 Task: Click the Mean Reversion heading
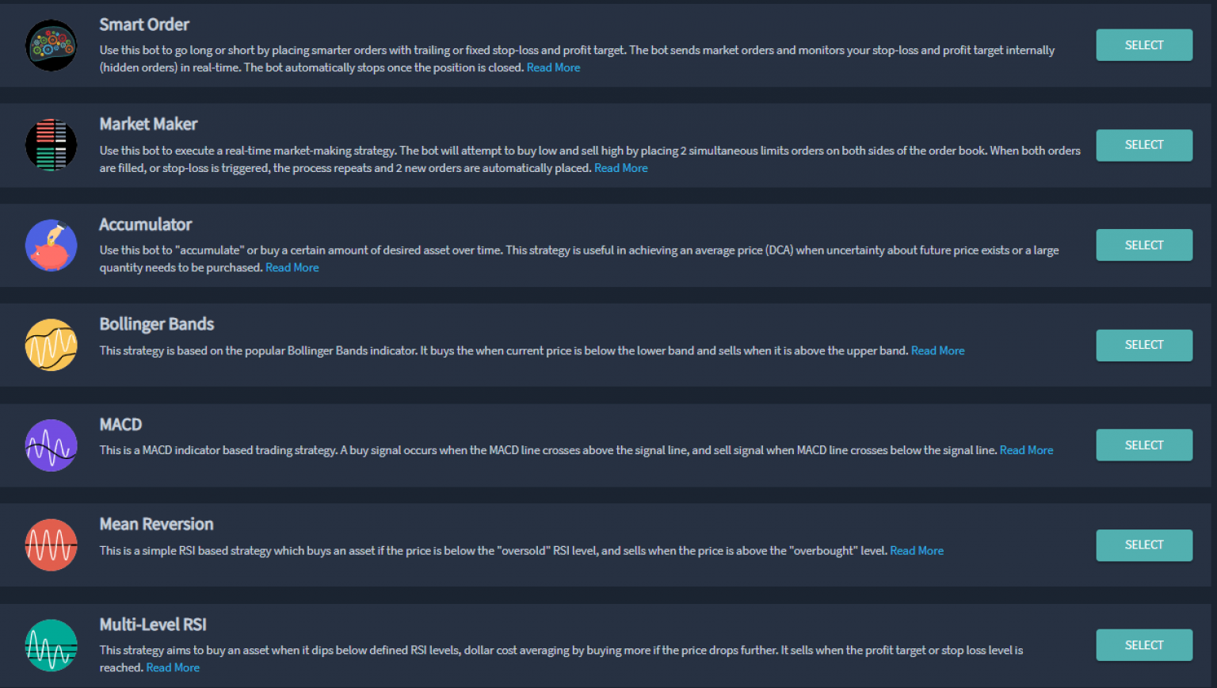pos(156,524)
